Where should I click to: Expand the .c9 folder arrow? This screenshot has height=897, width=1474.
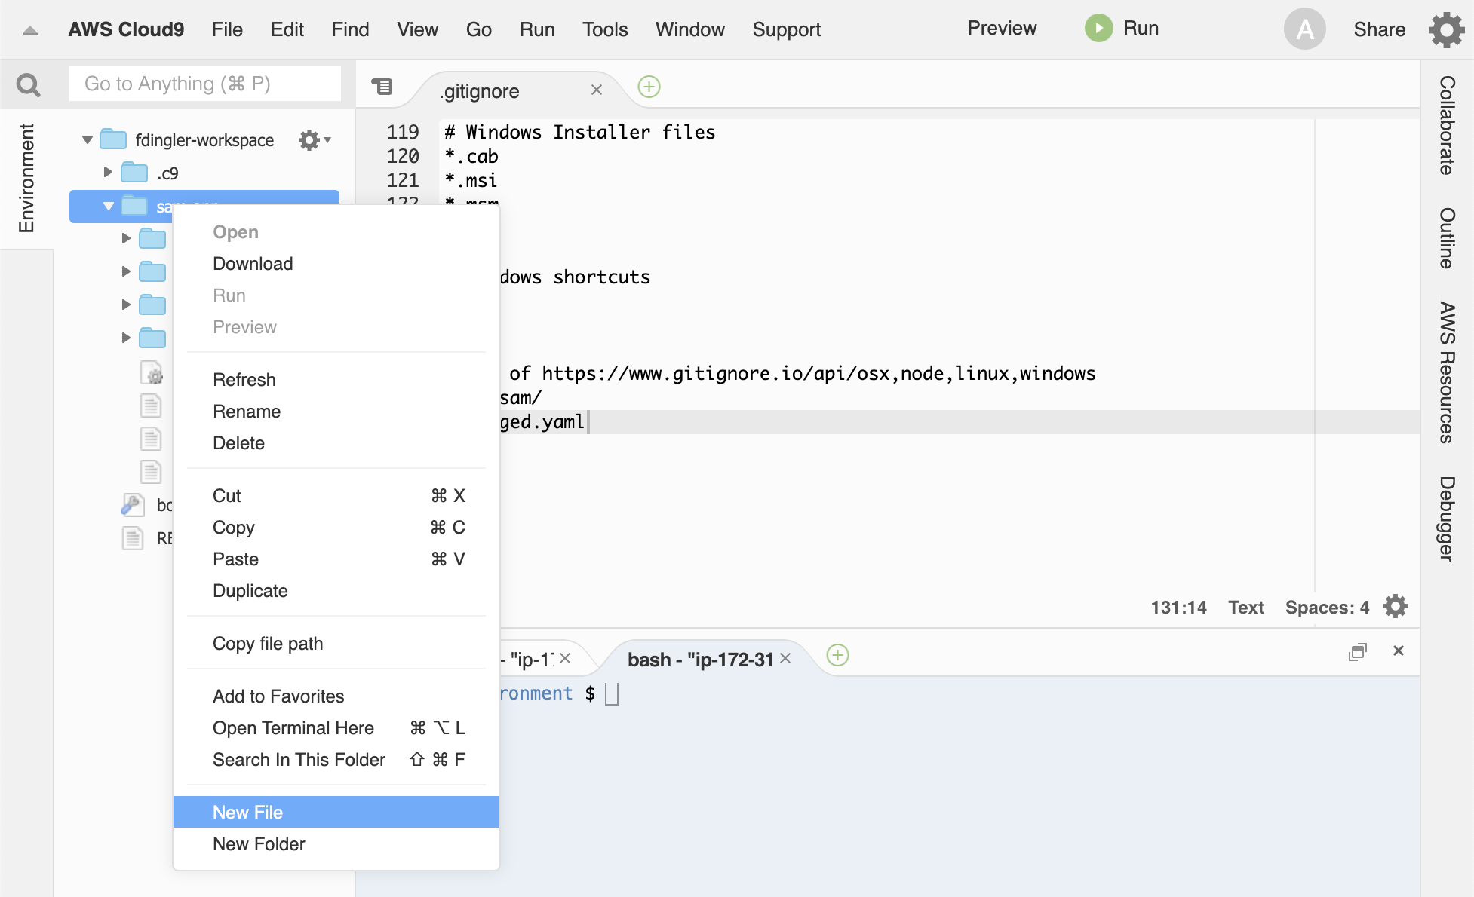point(108,173)
